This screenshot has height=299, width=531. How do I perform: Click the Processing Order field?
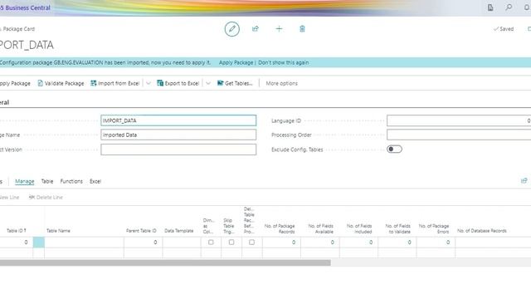[x=459, y=135]
